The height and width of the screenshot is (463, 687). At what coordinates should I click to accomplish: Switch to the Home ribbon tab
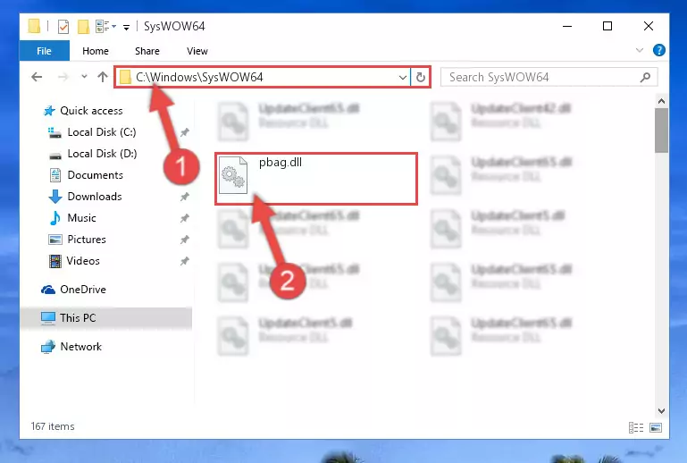(95, 51)
